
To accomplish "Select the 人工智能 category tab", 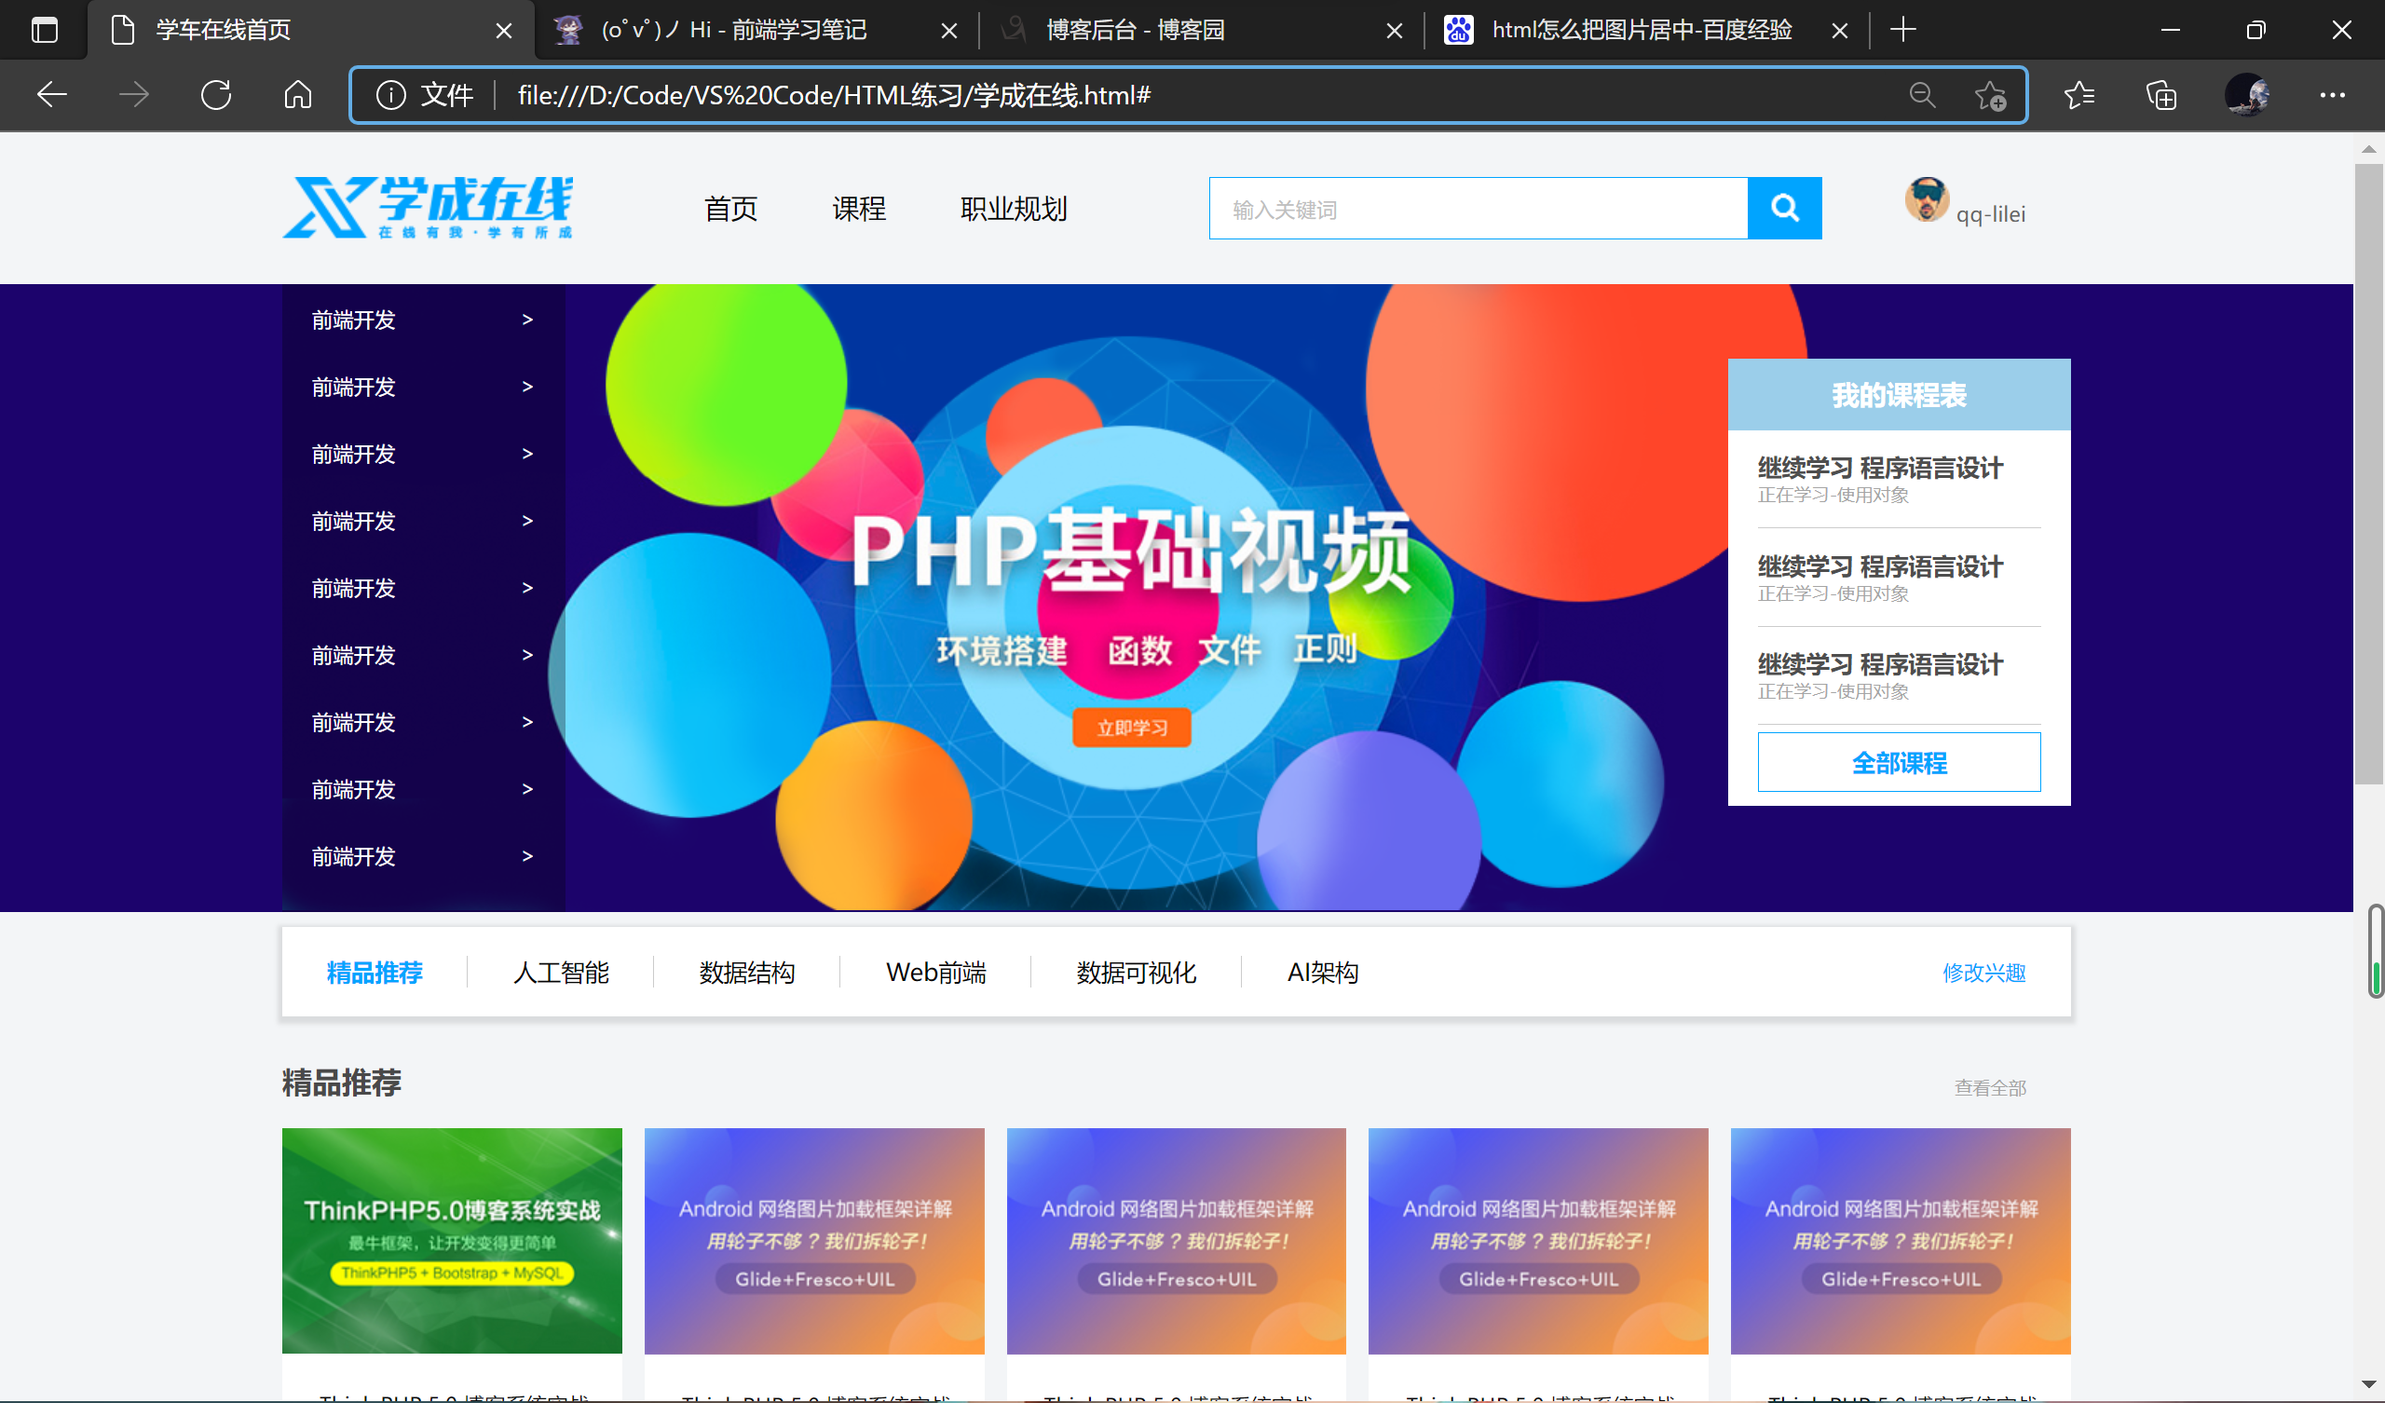I will click(560, 973).
